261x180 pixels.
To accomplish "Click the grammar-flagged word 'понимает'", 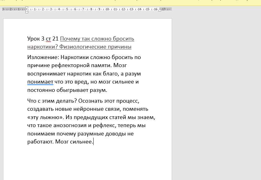I will [x=40, y=82].
